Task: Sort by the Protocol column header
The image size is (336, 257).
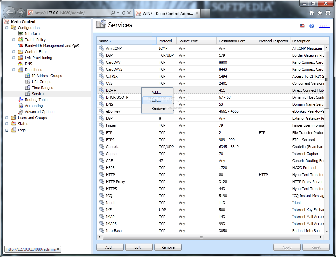Action: [167, 41]
